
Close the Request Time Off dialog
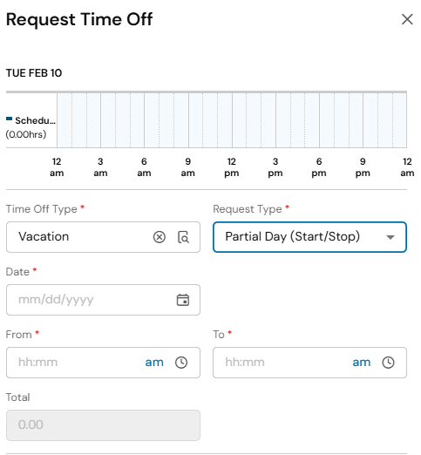pyautogui.click(x=407, y=19)
